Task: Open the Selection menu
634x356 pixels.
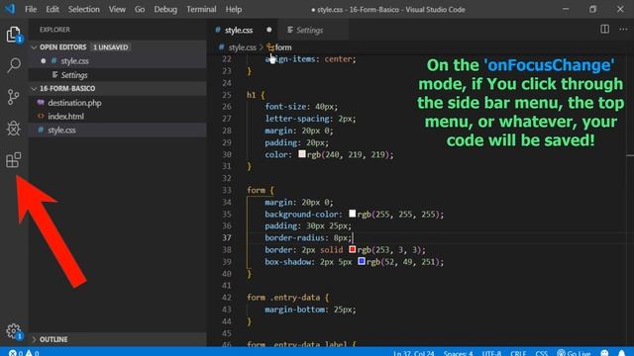Action: pos(83,9)
